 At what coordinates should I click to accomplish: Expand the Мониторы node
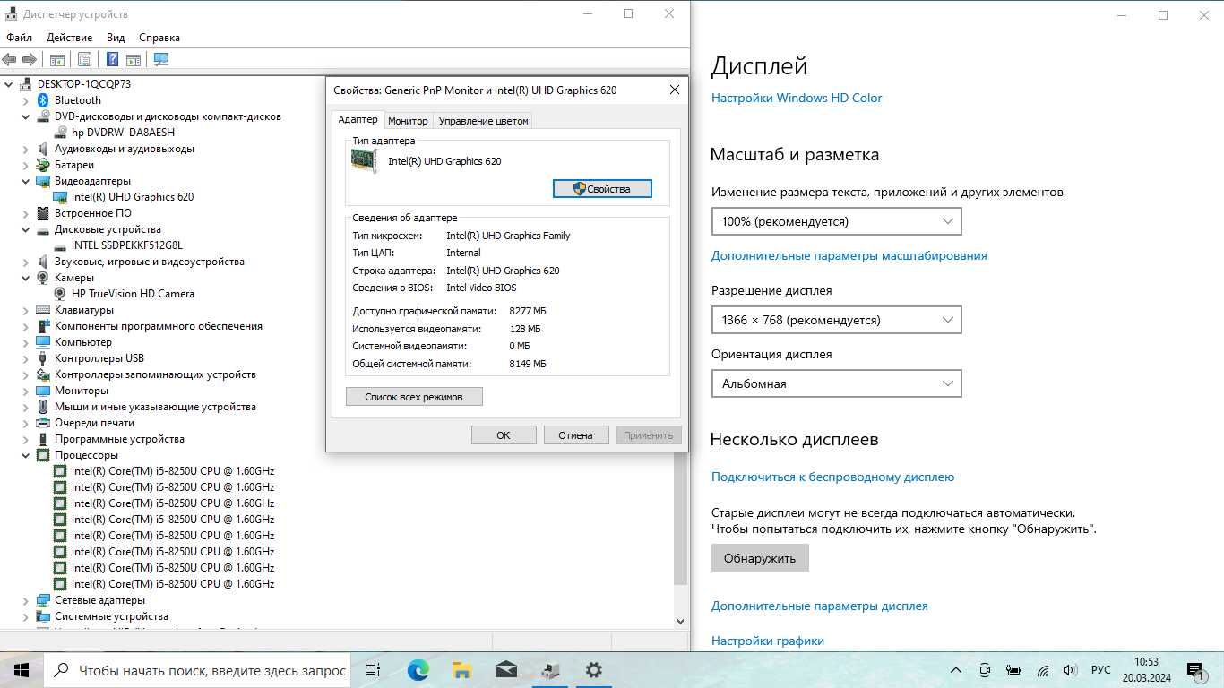[x=26, y=391]
